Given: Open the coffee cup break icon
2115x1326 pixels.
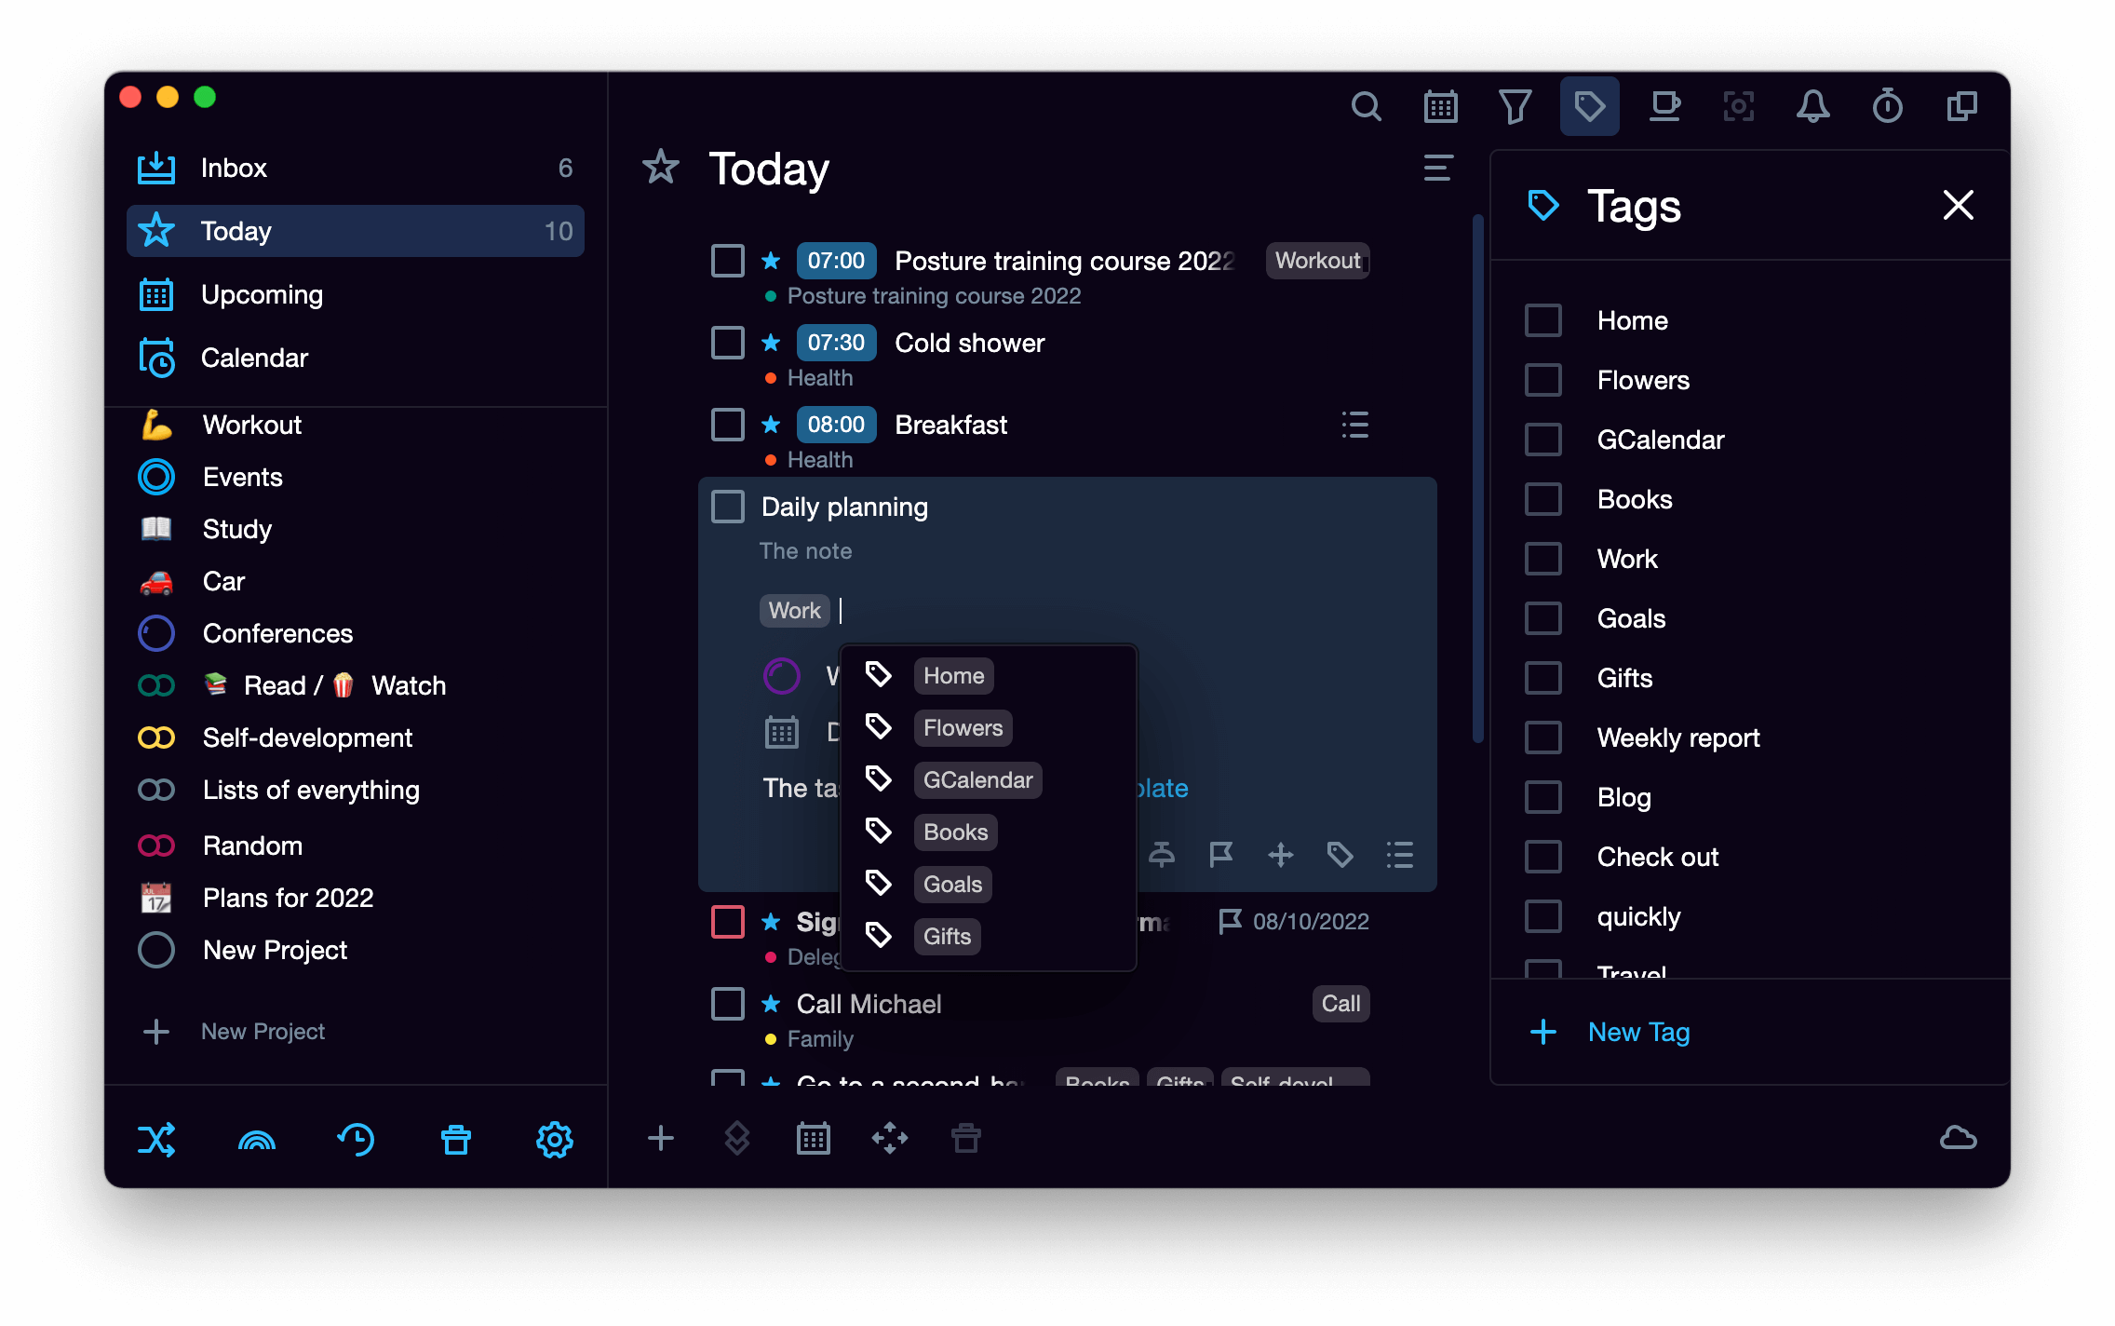Looking at the screenshot, I should pos(1664,107).
